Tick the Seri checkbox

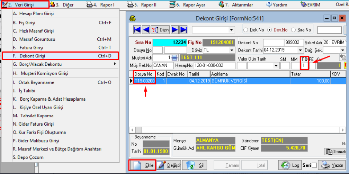pyautogui.click(x=314, y=166)
